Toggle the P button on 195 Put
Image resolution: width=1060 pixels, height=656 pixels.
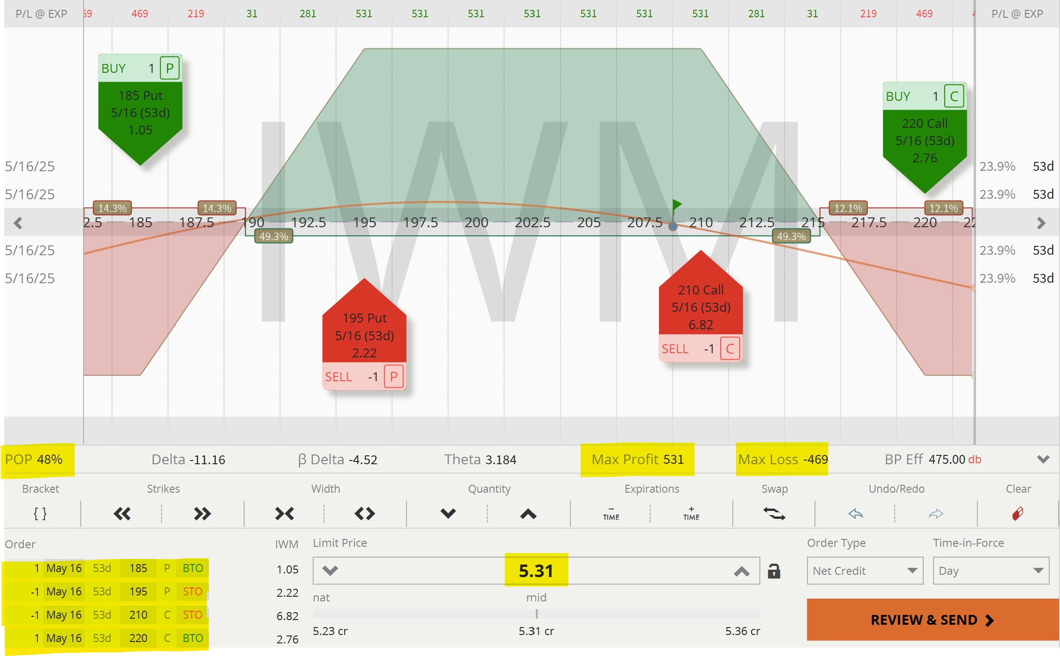(394, 377)
